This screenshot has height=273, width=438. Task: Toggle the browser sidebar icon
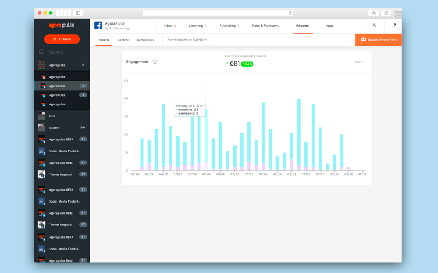pyautogui.click(x=78, y=13)
